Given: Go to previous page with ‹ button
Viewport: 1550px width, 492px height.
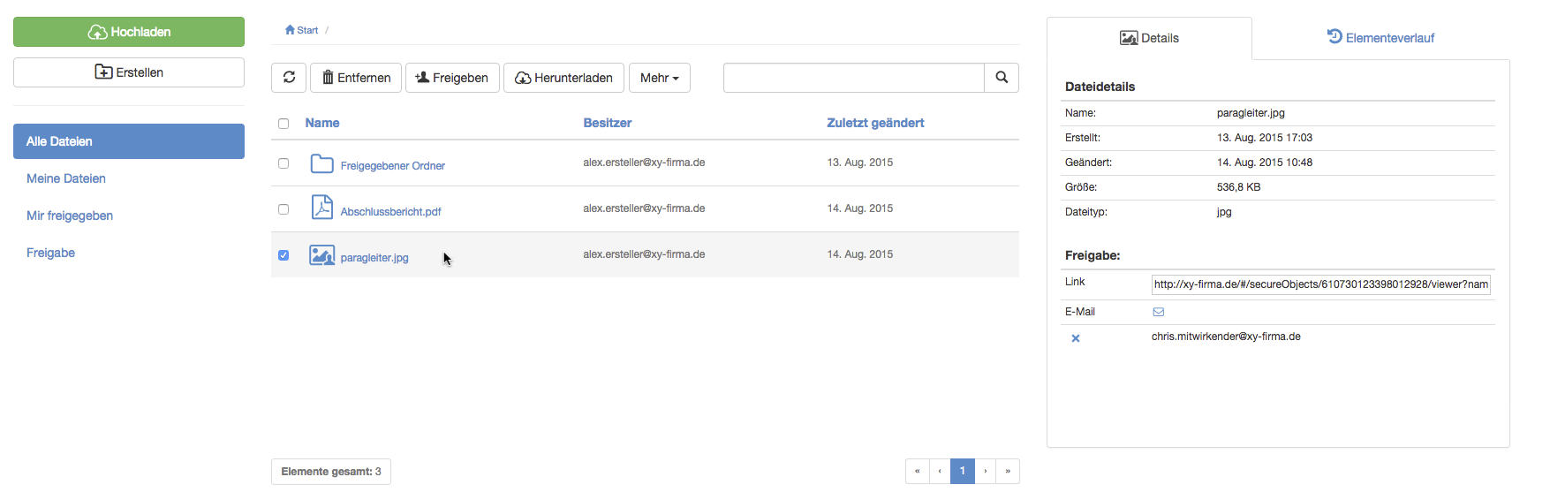Looking at the screenshot, I should click(940, 471).
